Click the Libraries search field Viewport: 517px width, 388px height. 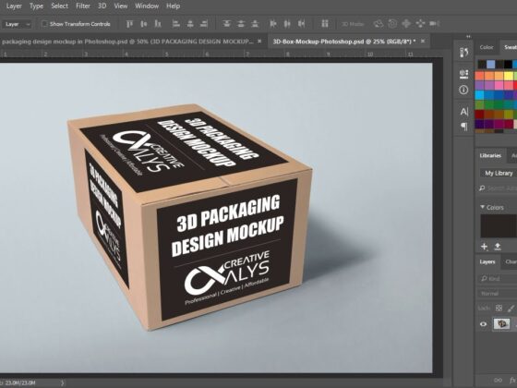(x=499, y=188)
